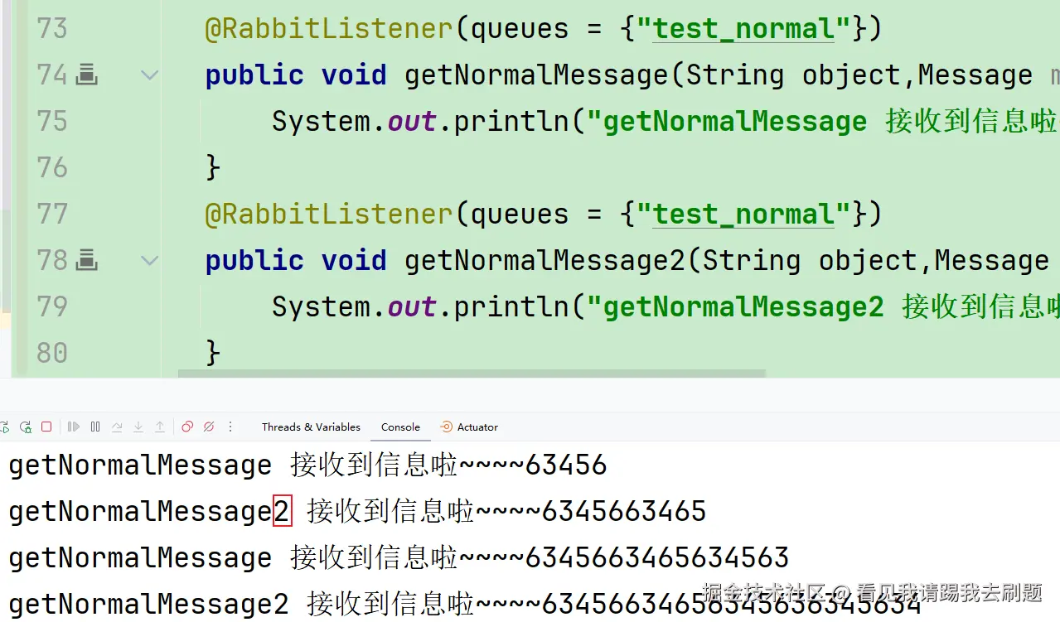Viewport: 1060px width, 622px height.
Task: Click the Pause Program icon
Action: (x=95, y=427)
